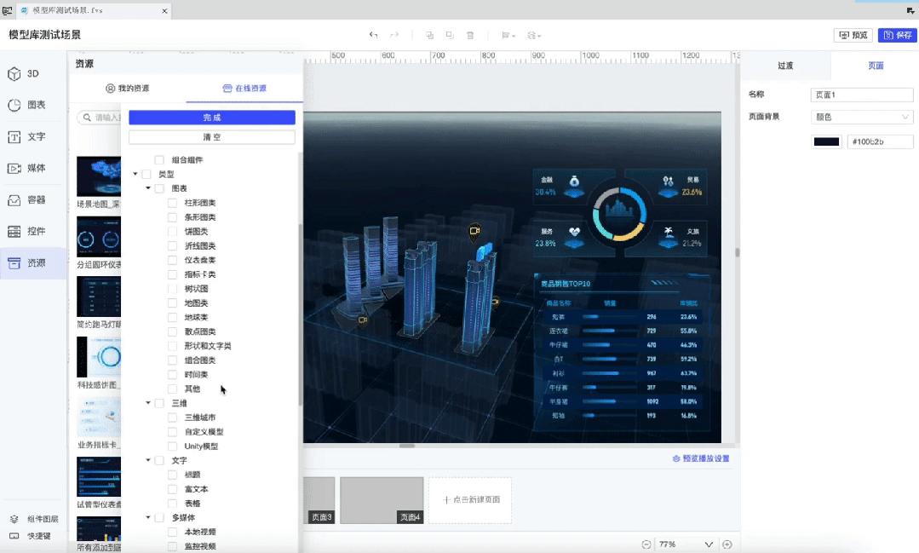Open the 控件 (Controls) panel
The image size is (919, 553).
[x=32, y=231]
